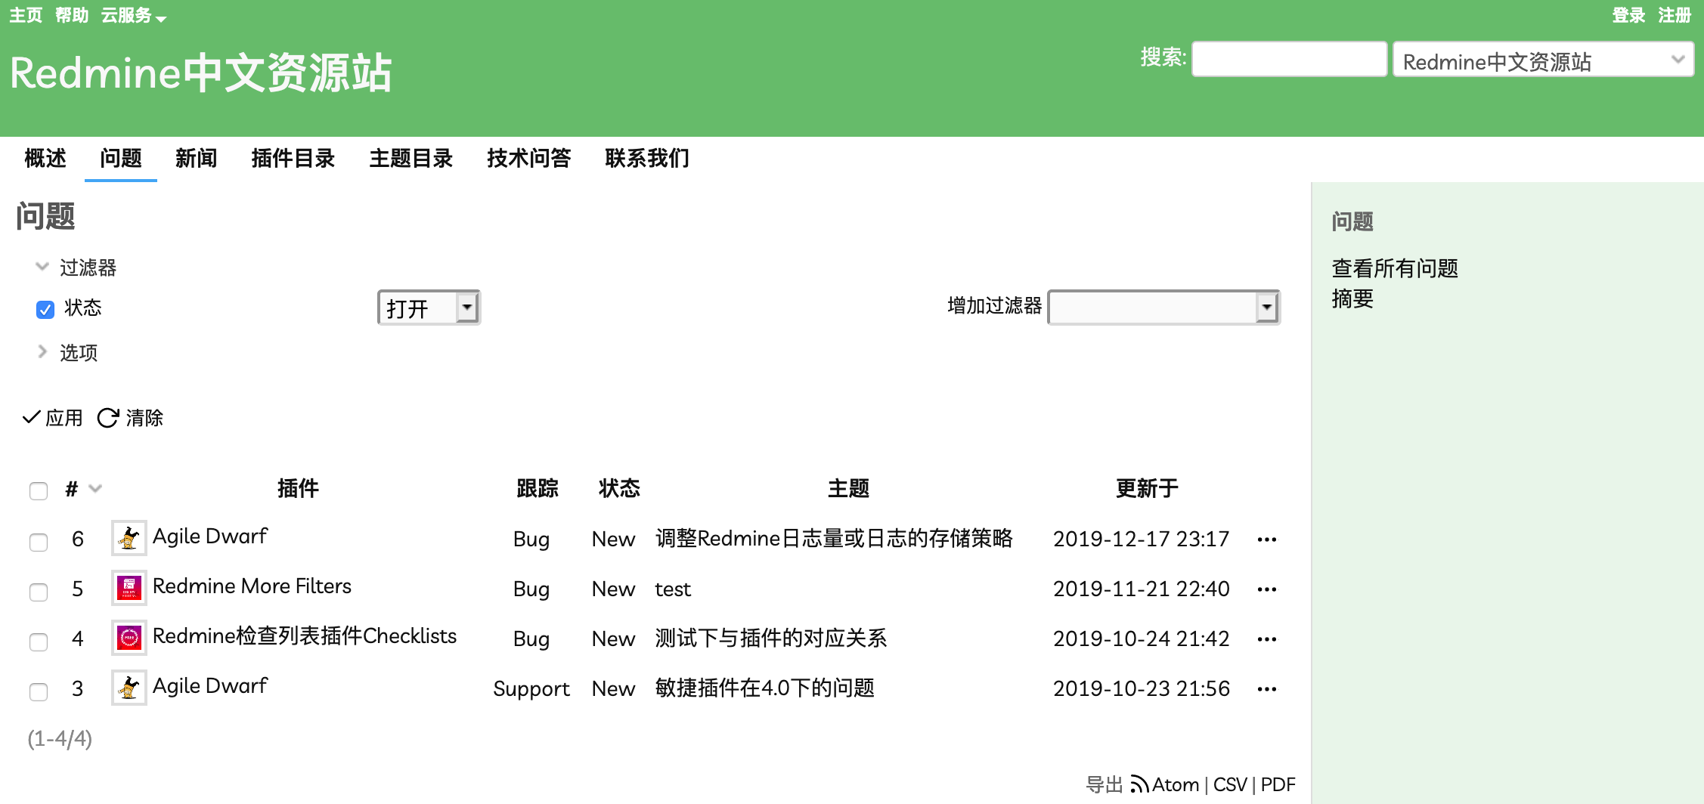Expand the 选项 section
The image size is (1704, 804).
[67, 352]
